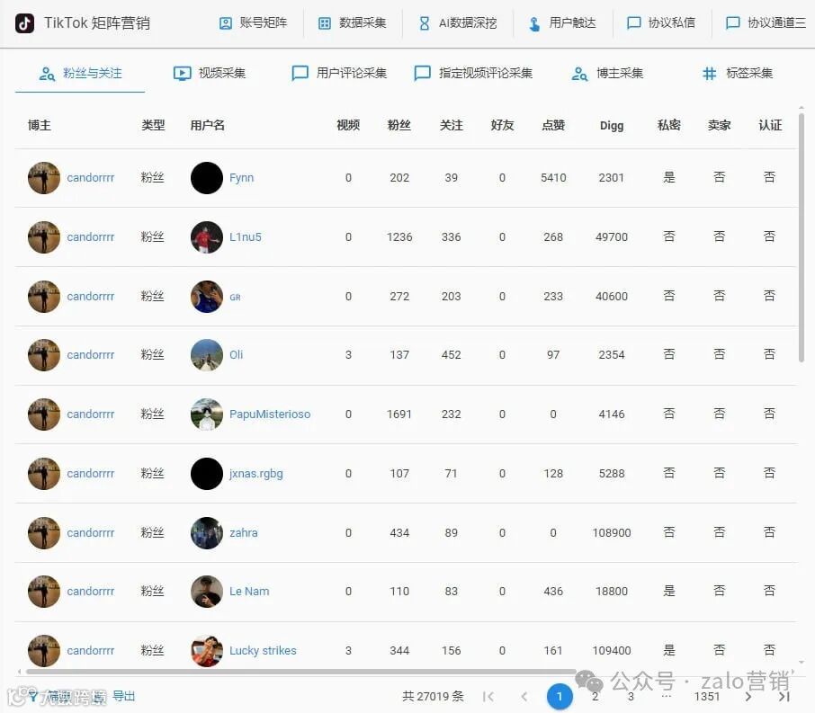
Task: Go to last page using pagination icon
Action: [784, 697]
